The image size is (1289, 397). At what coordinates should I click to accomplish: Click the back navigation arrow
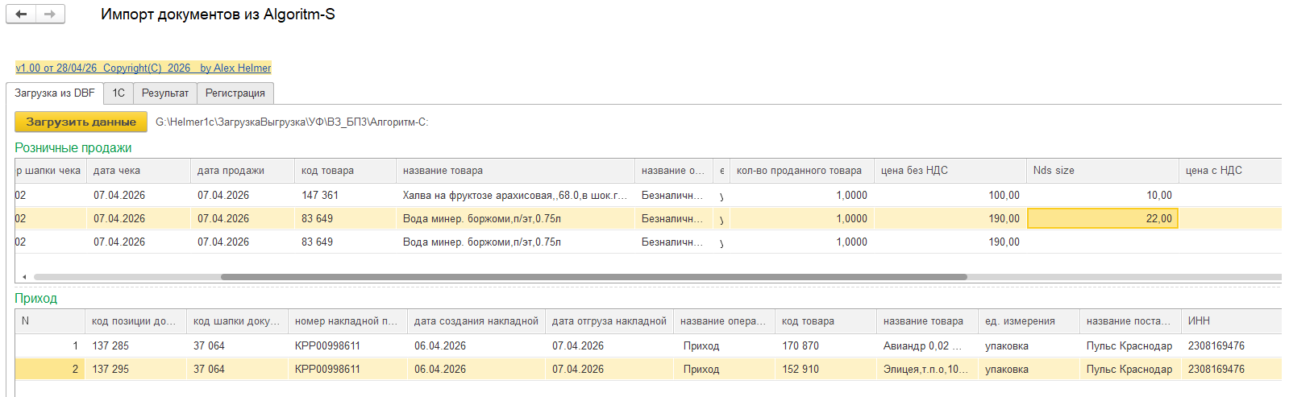pyautogui.click(x=21, y=14)
